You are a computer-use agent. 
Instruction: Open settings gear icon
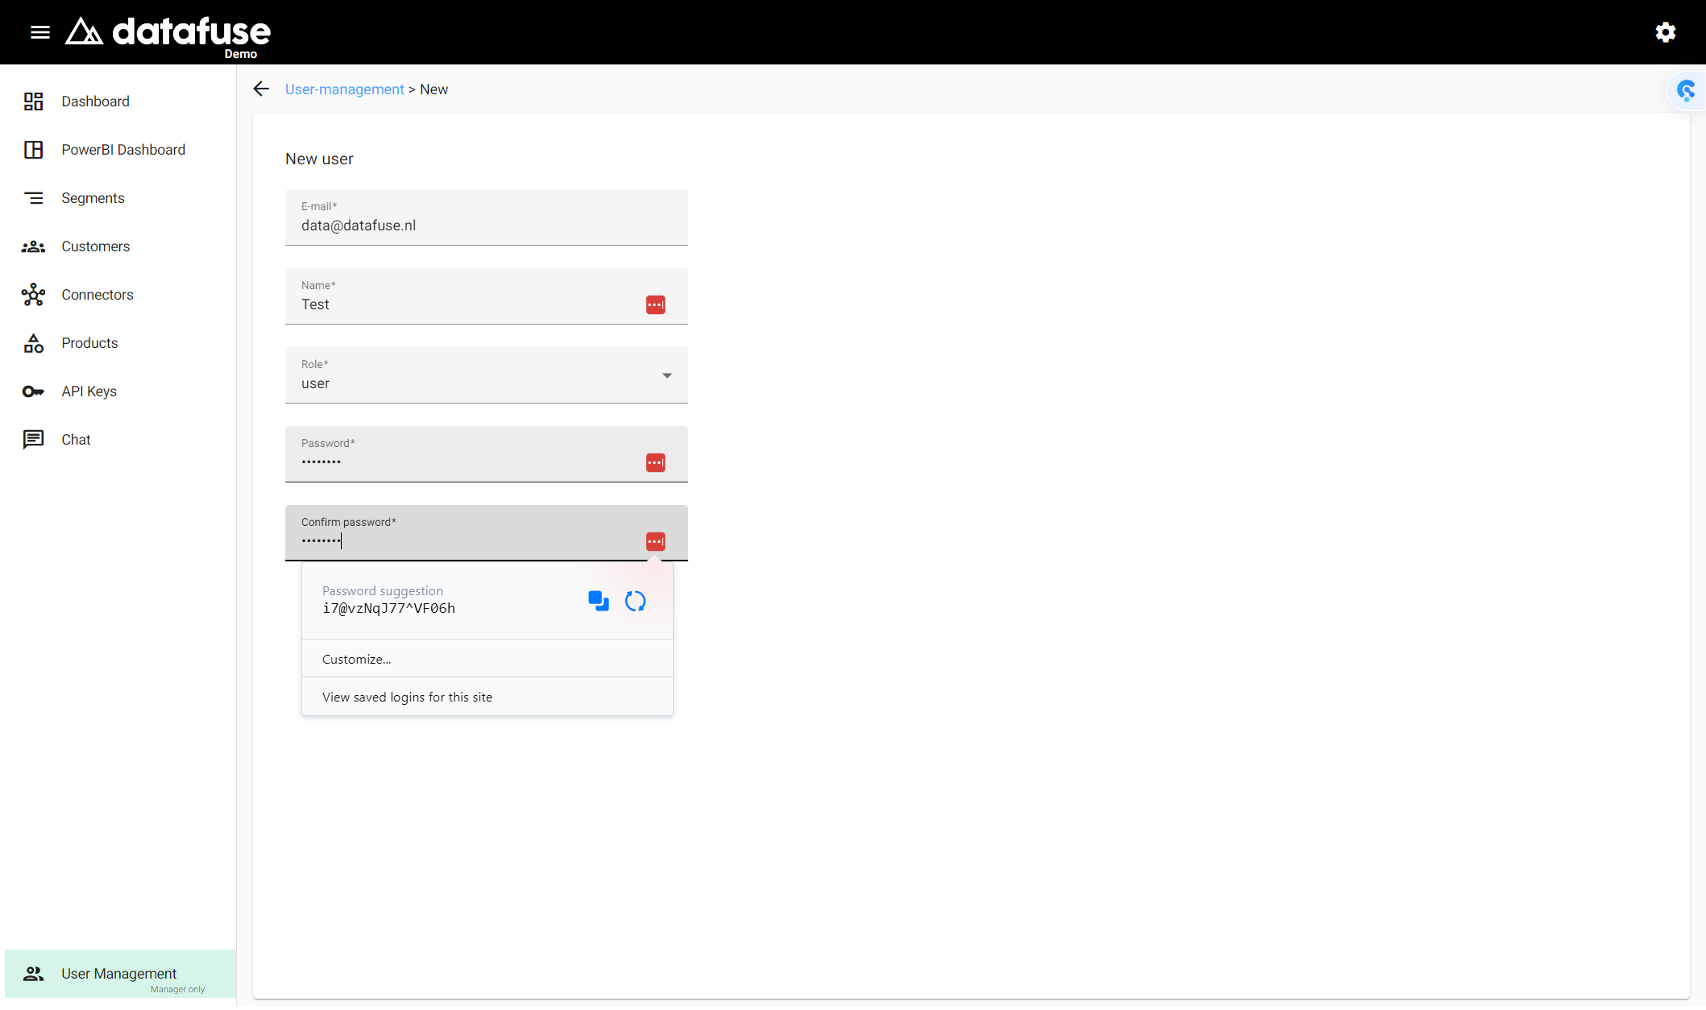(1666, 32)
